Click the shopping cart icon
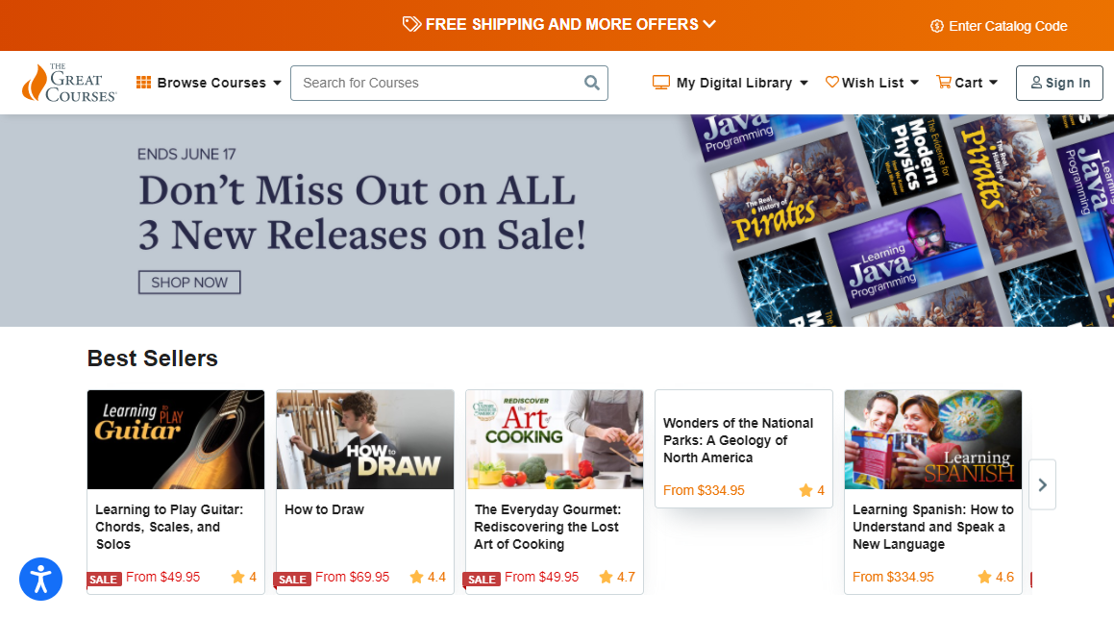 pyautogui.click(x=944, y=82)
